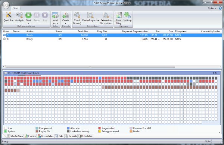Click the C: drive icon
Viewport: 224px width, 145px height.
point(4,35)
